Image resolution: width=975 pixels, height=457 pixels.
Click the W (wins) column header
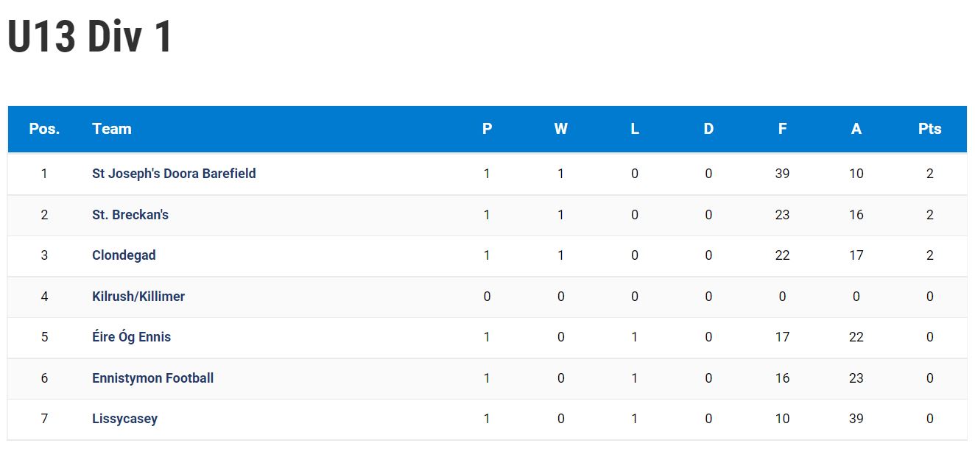point(561,129)
